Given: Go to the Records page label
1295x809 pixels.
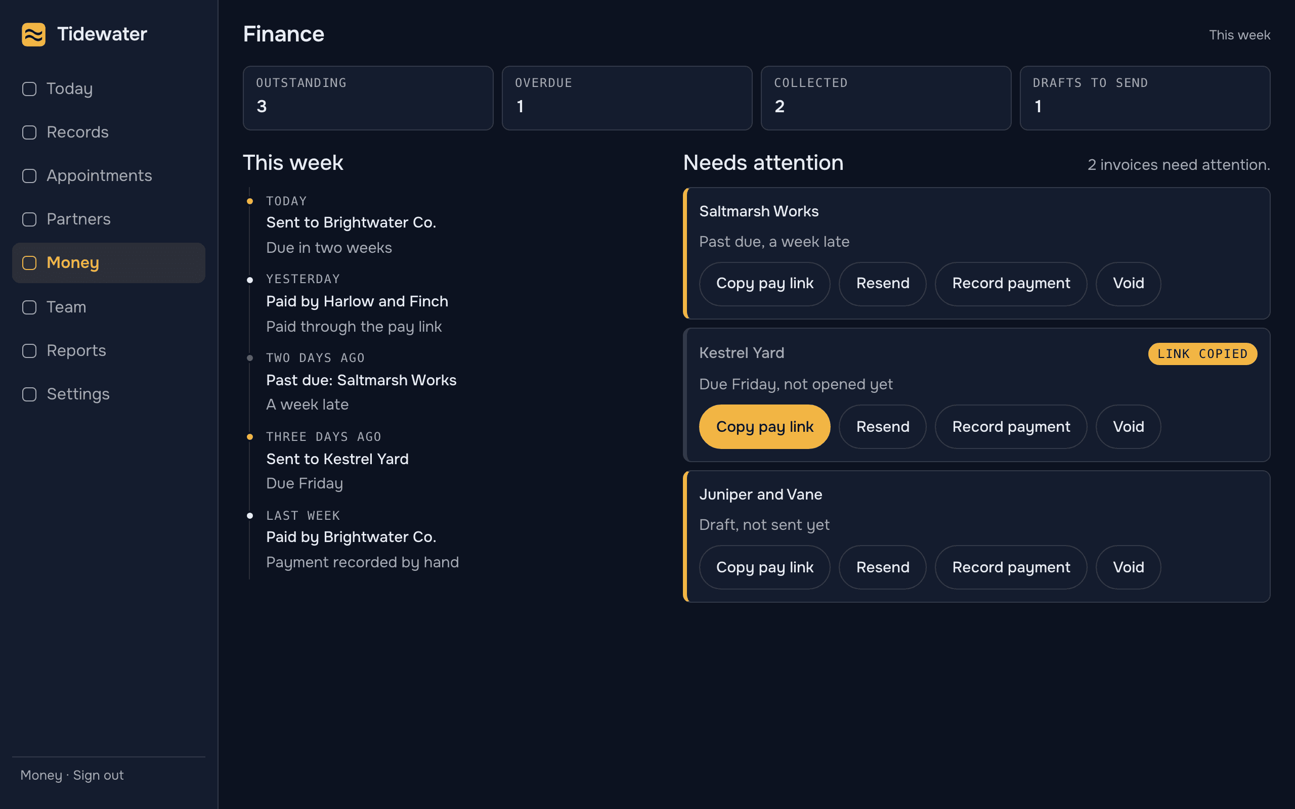Looking at the screenshot, I should click(77, 132).
